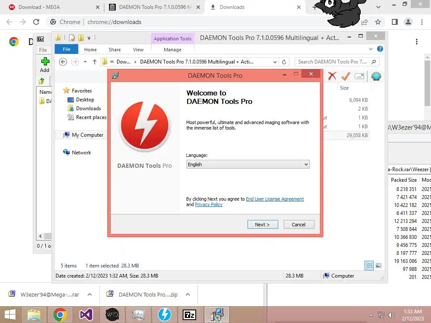Open the Privacy Policy link
The height and width of the screenshot is (323, 431).
click(x=209, y=204)
